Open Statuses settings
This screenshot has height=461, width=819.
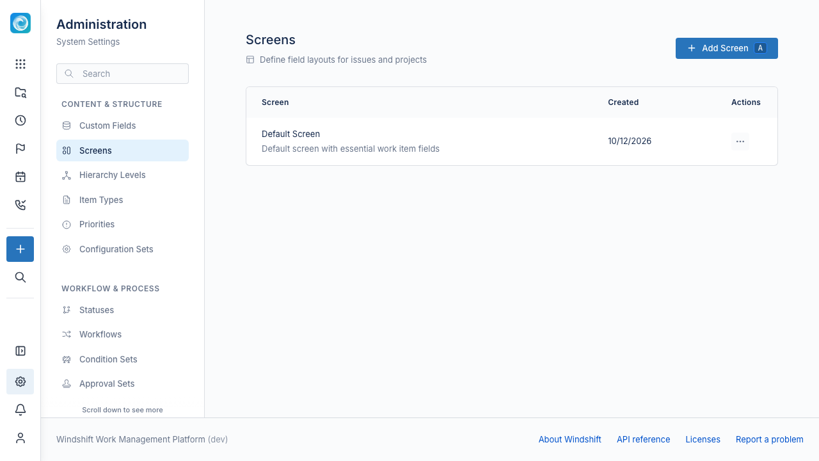click(122, 310)
